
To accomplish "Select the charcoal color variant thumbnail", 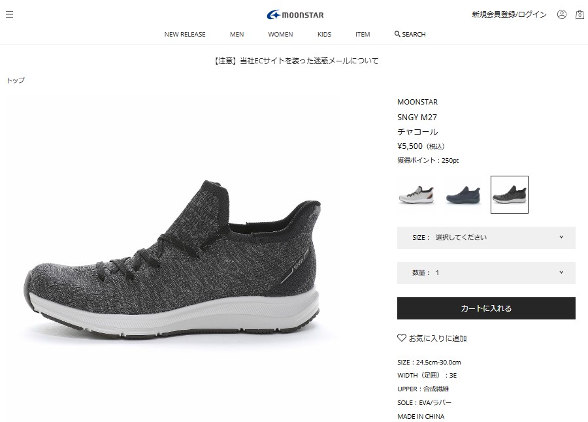I will pos(509,195).
